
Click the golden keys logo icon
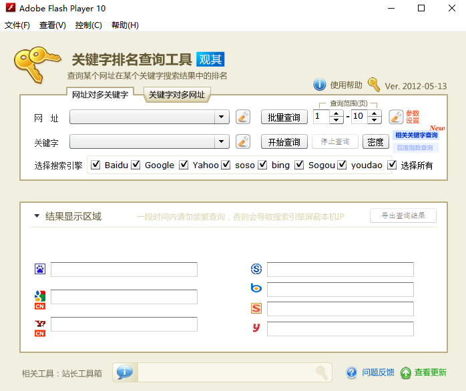pos(37,65)
